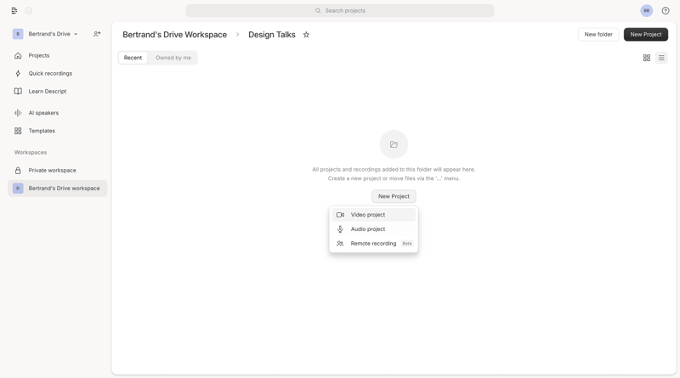Click the Search projects field
The height and width of the screenshot is (378, 680).
339,10
